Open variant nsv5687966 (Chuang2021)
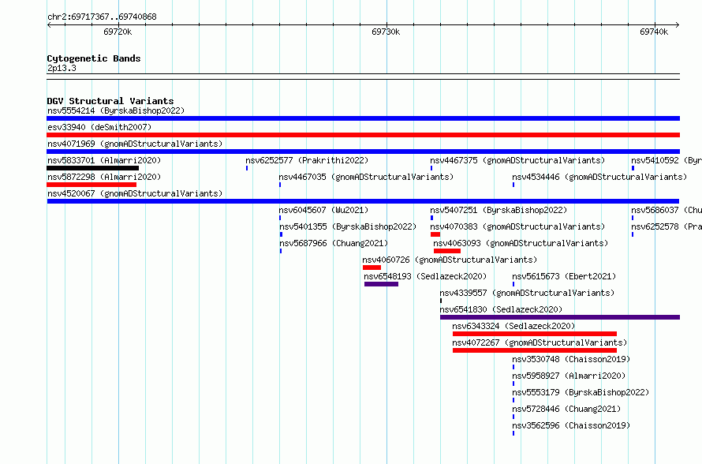The height and width of the screenshot is (464, 702). click(x=334, y=243)
